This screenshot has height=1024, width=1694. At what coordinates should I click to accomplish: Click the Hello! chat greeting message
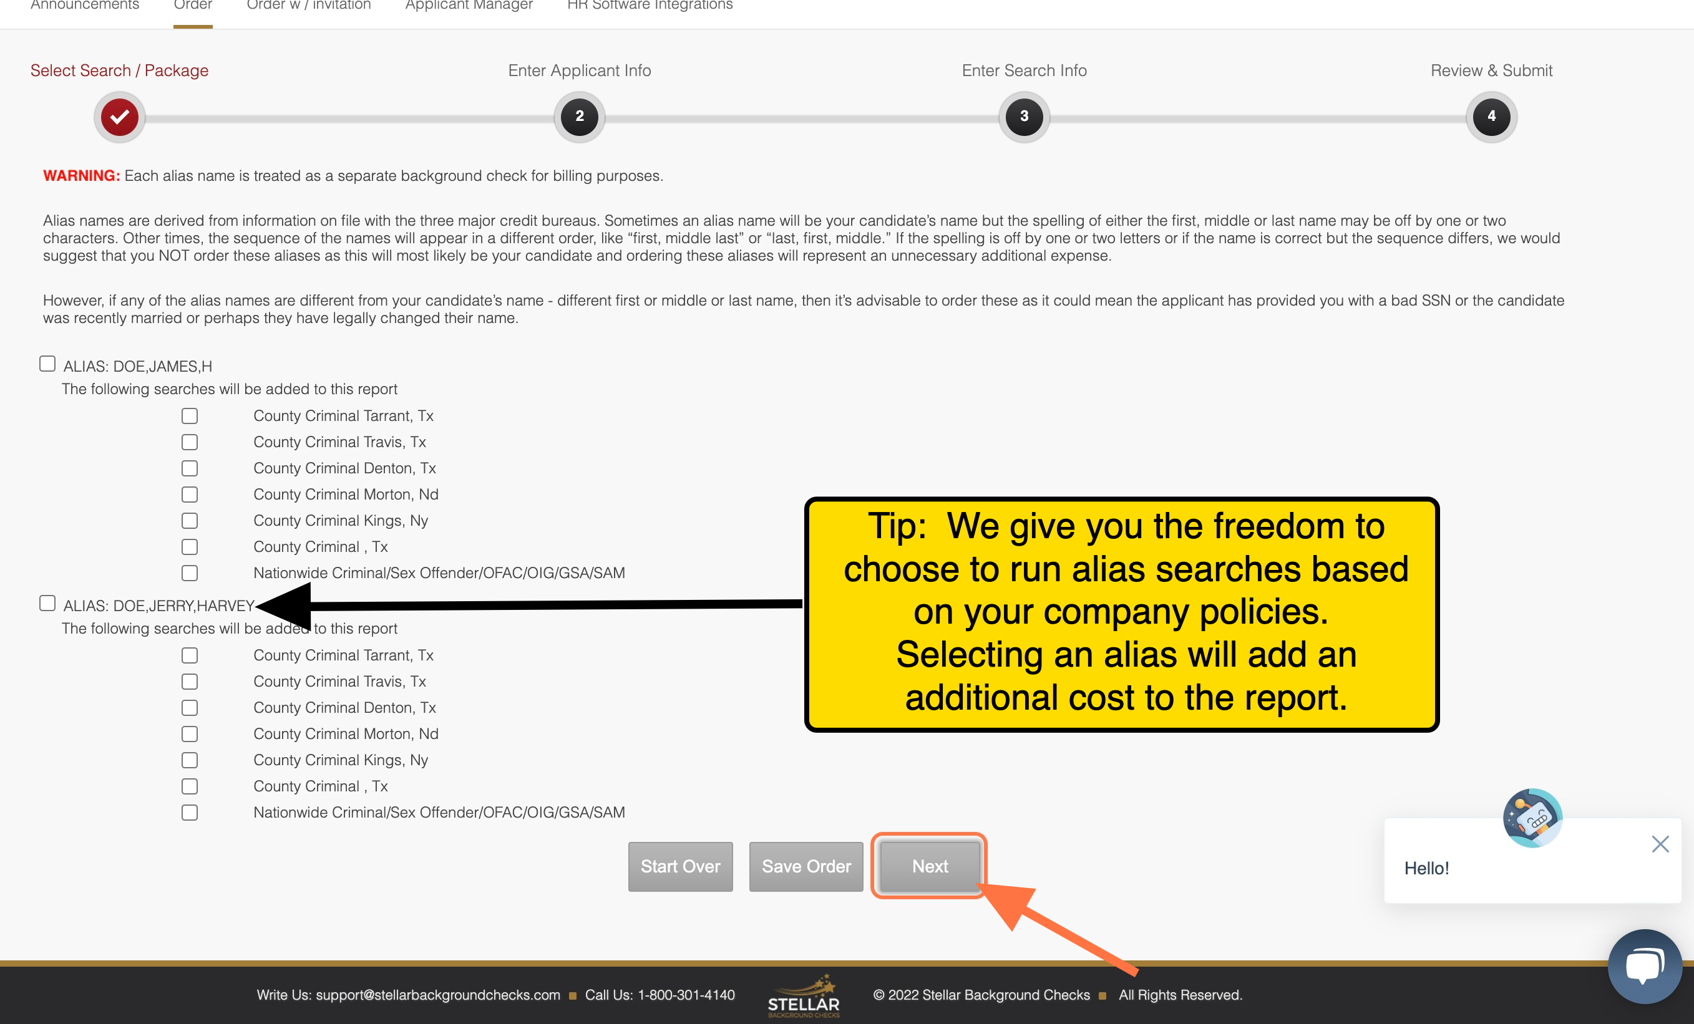coord(1426,868)
